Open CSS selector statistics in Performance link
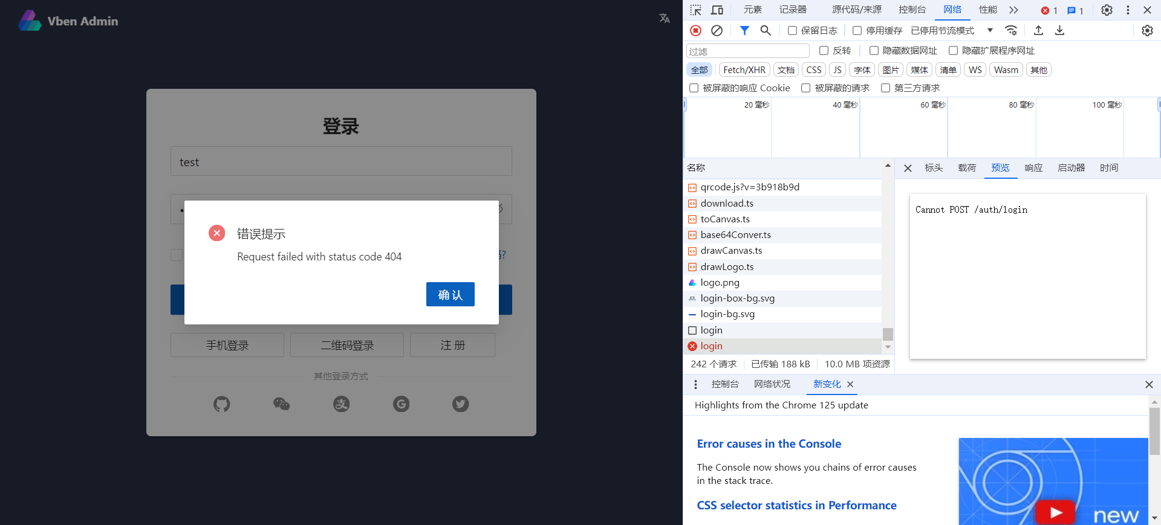 point(796,506)
